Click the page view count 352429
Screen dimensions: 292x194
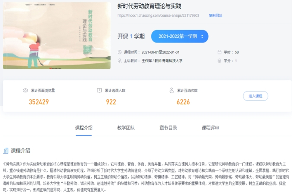coord(39,102)
